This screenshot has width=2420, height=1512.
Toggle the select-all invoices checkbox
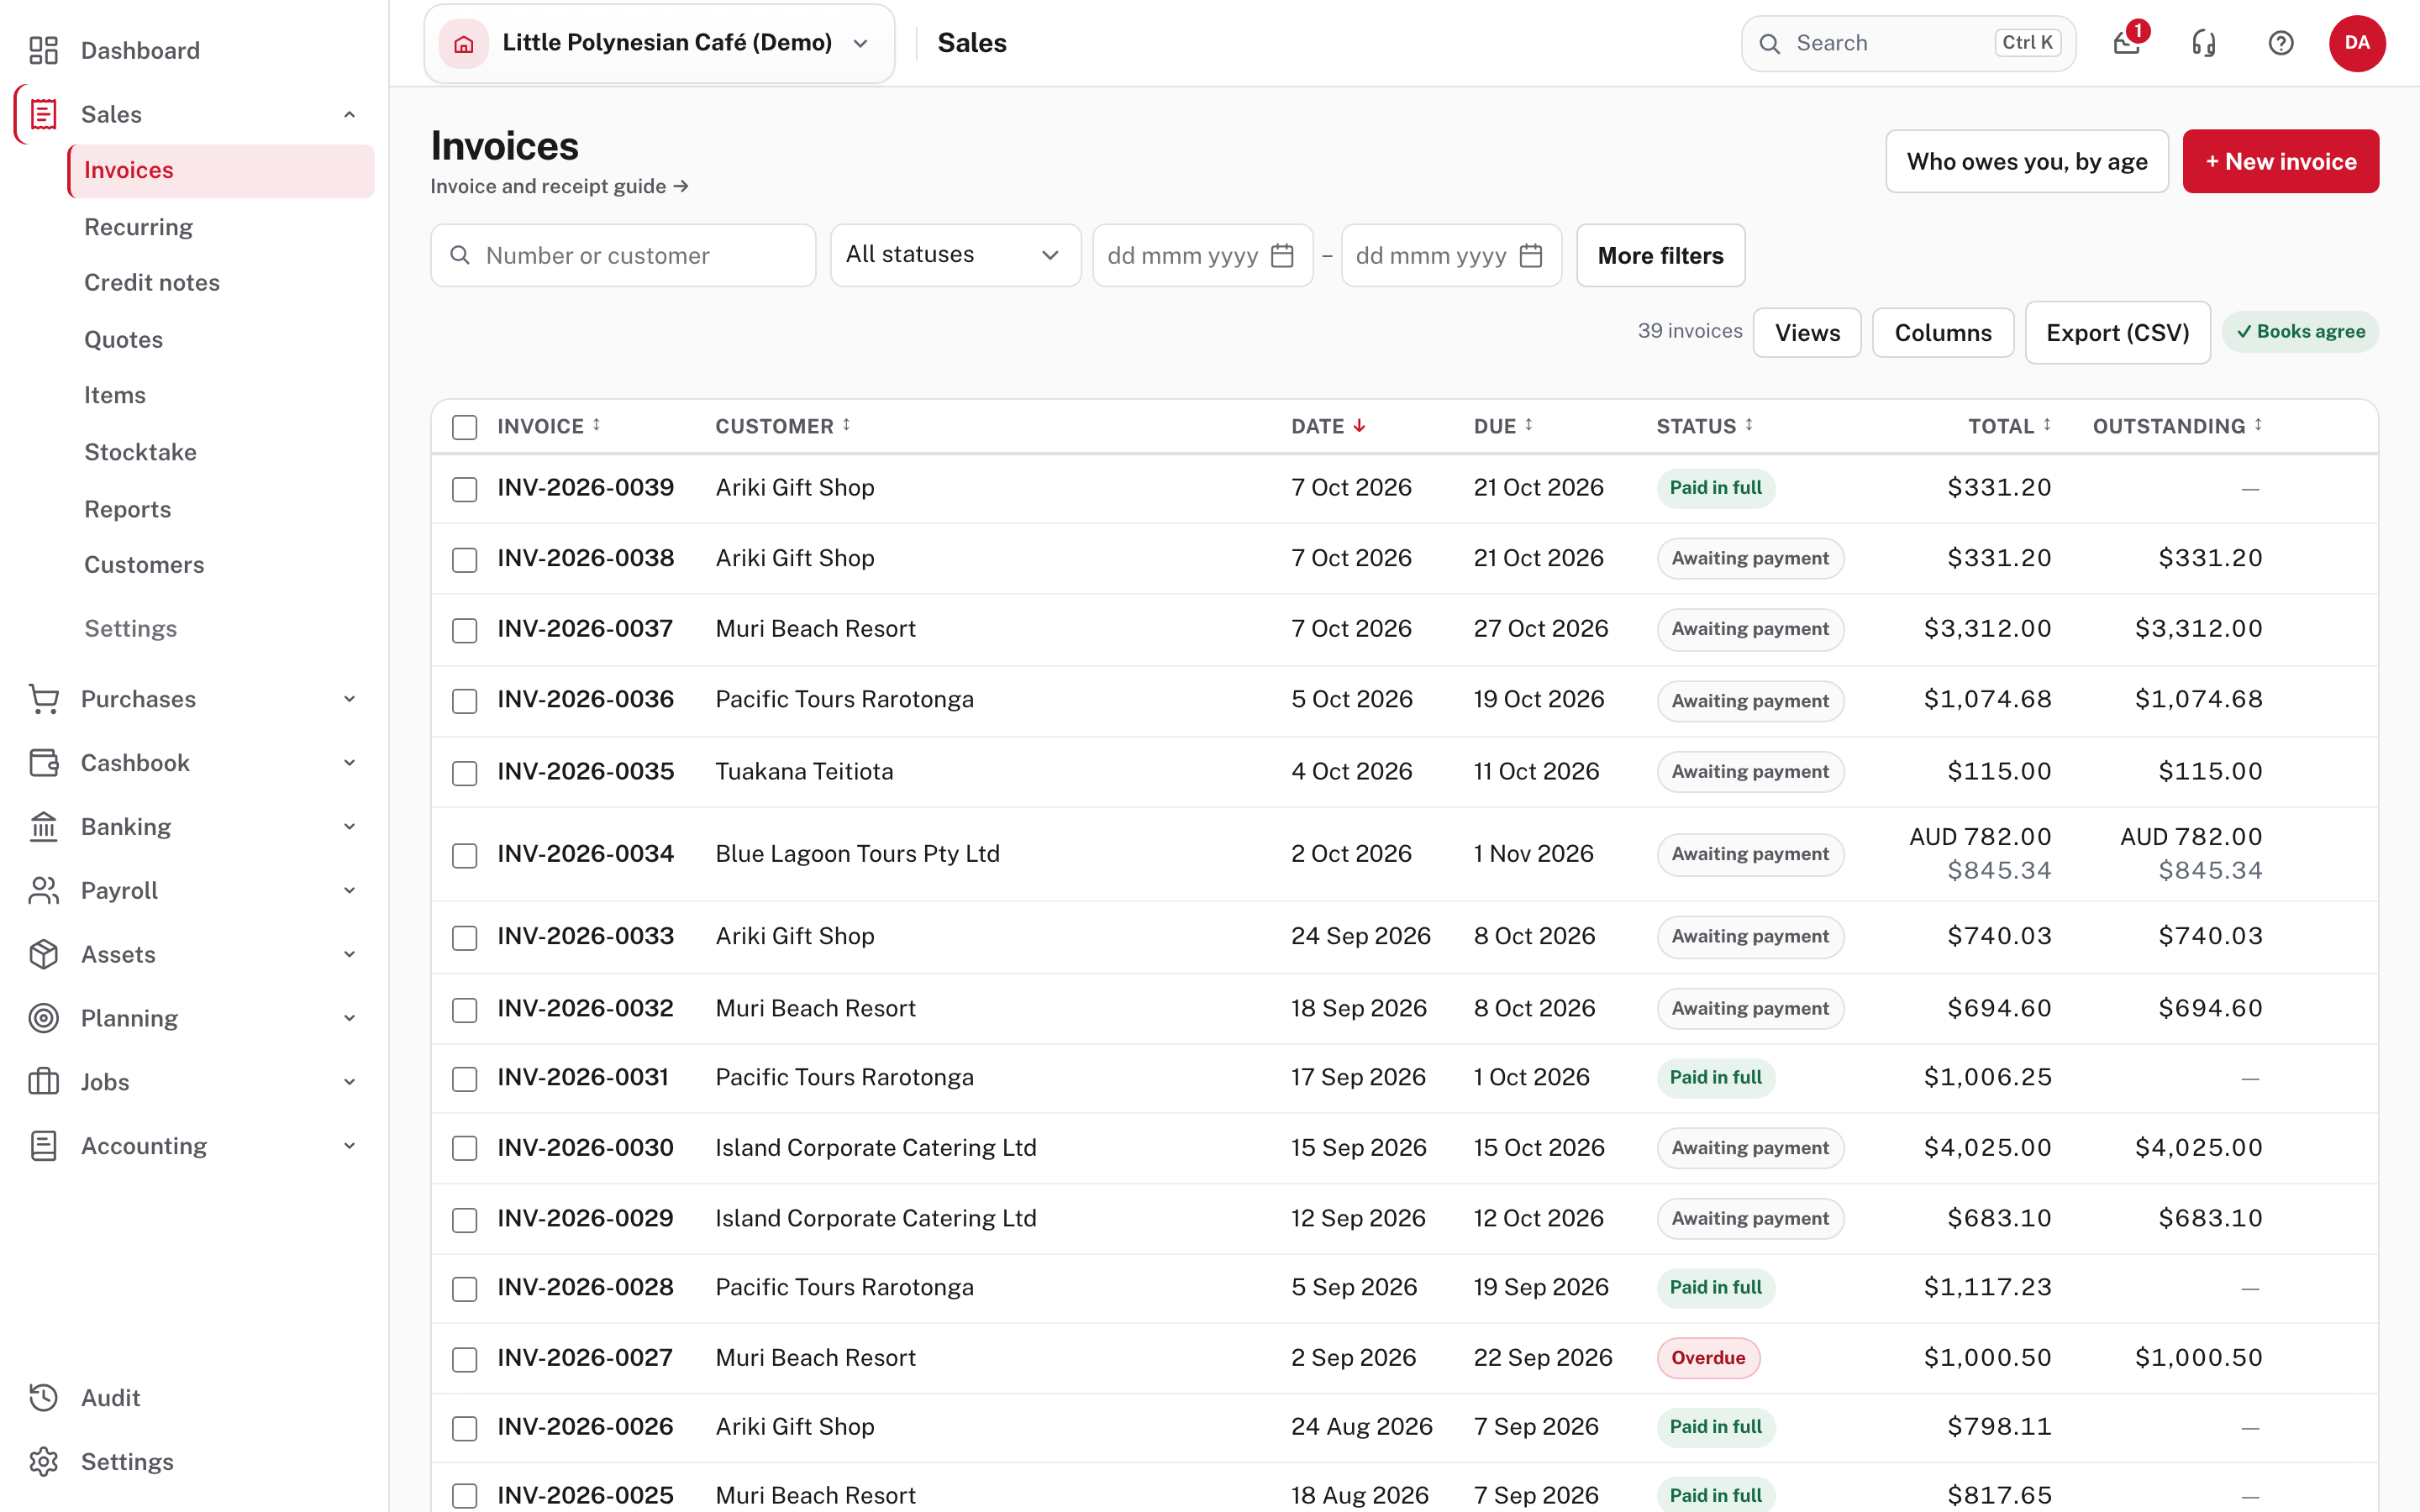pos(464,427)
